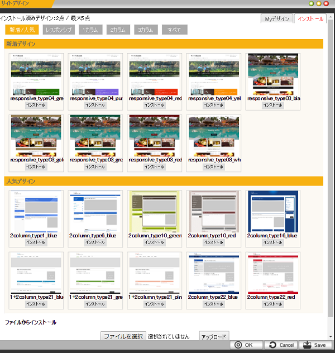Click the green window control dot
Screen dimensions: 335x353
click(312, 3)
